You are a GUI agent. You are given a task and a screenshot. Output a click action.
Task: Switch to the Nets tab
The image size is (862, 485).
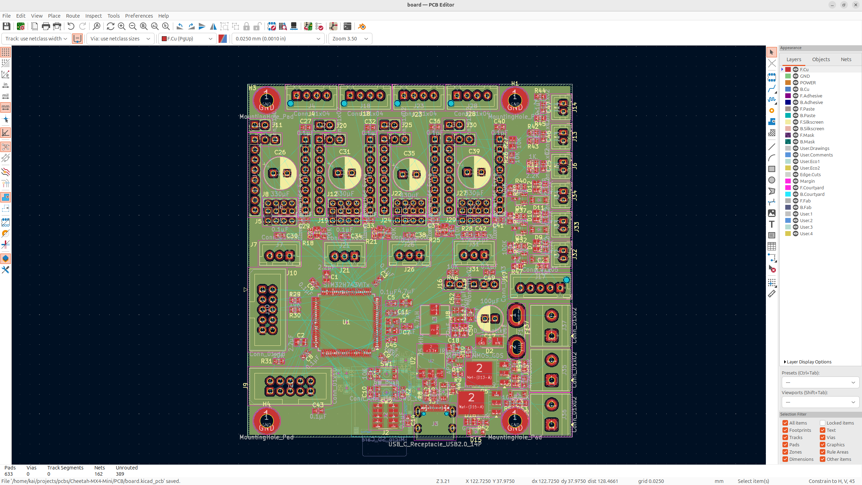point(846,59)
